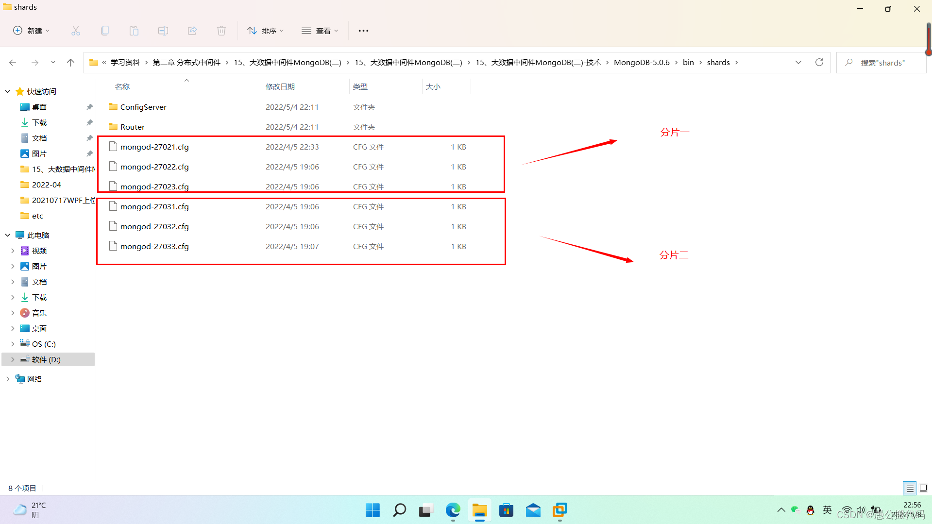The image size is (932, 524).
Task: Refresh the current folder view
Action: click(819, 62)
